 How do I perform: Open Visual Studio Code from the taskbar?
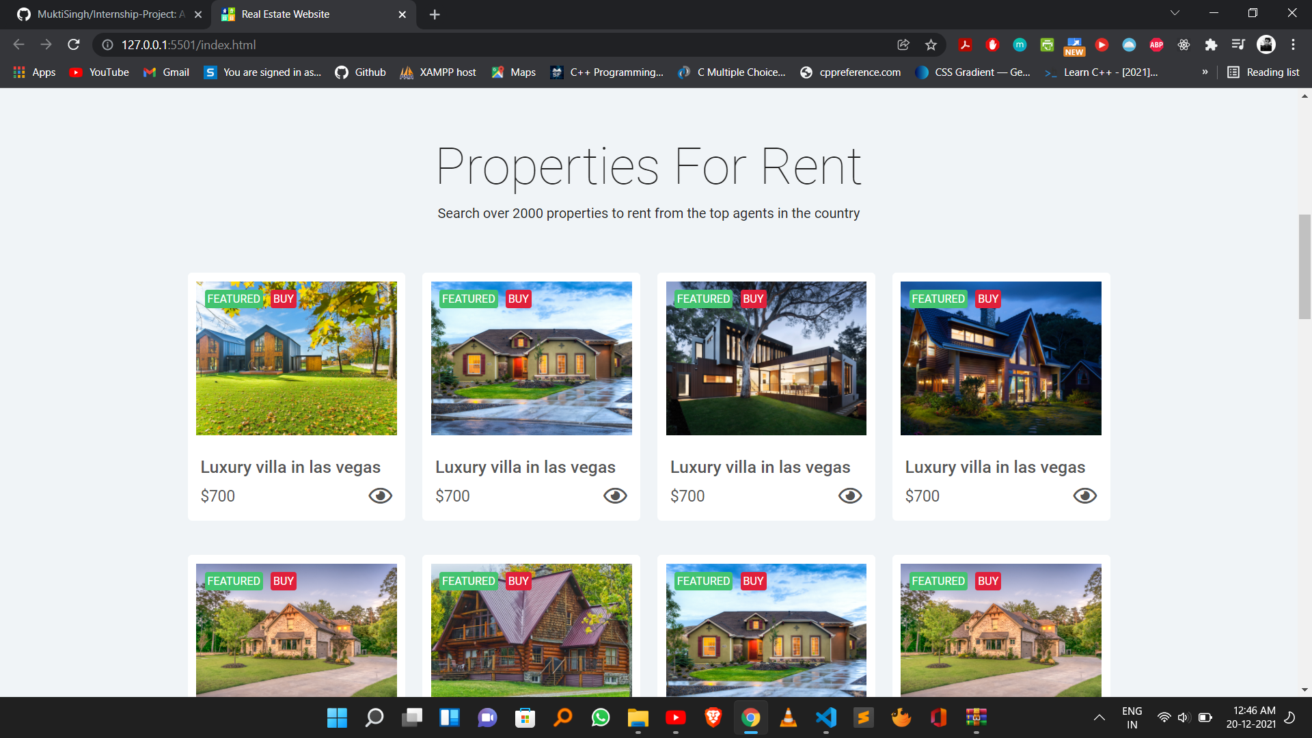click(x=825, y=717)
